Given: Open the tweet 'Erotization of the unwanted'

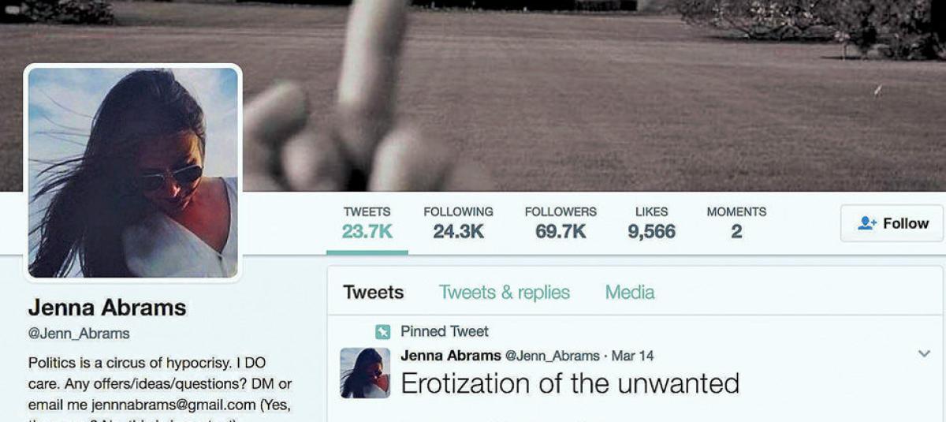Looking at the screenshot, I should tap(570, 383).
